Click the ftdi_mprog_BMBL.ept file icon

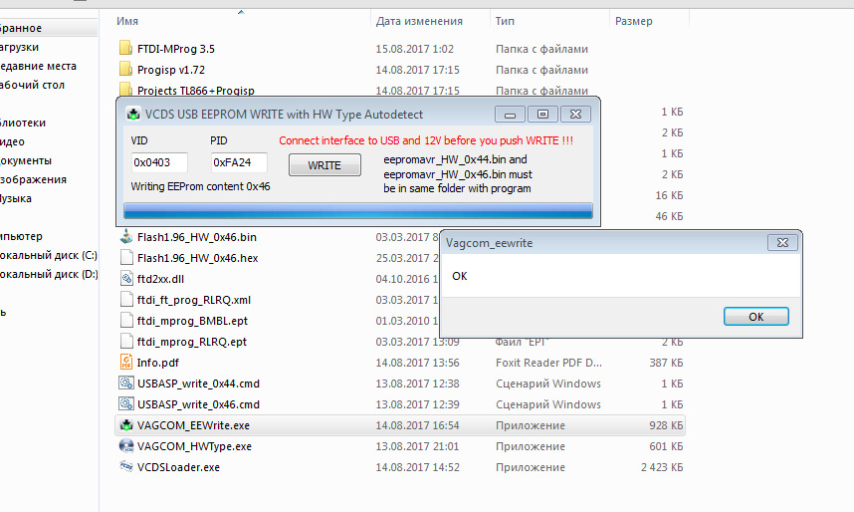tap(125, 320)
